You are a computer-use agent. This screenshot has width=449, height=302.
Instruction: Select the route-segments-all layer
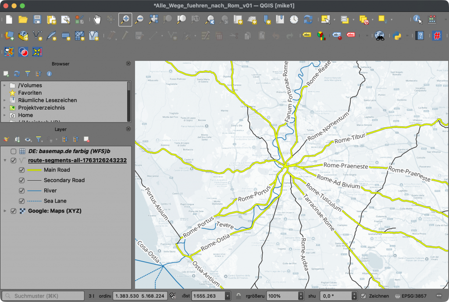click(80, 160)
